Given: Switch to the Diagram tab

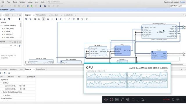Looking at the screenshot, I should pos(28,15).
